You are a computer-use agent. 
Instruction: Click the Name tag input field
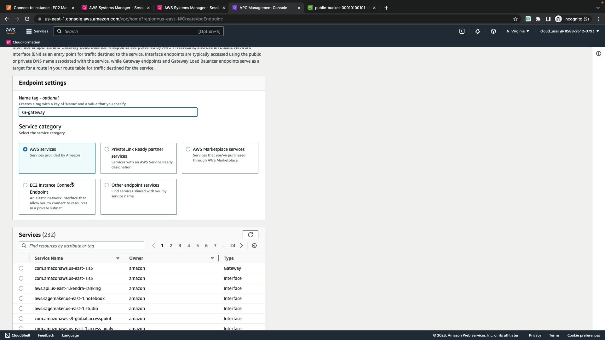(108, 112)
